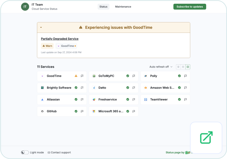Click the GitHub service logo

42,111
